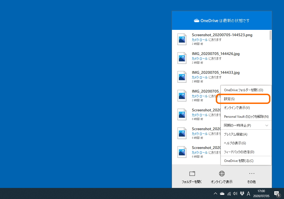
Task: Open the その他 ellipsis icon
Action: tap(251, 174)
